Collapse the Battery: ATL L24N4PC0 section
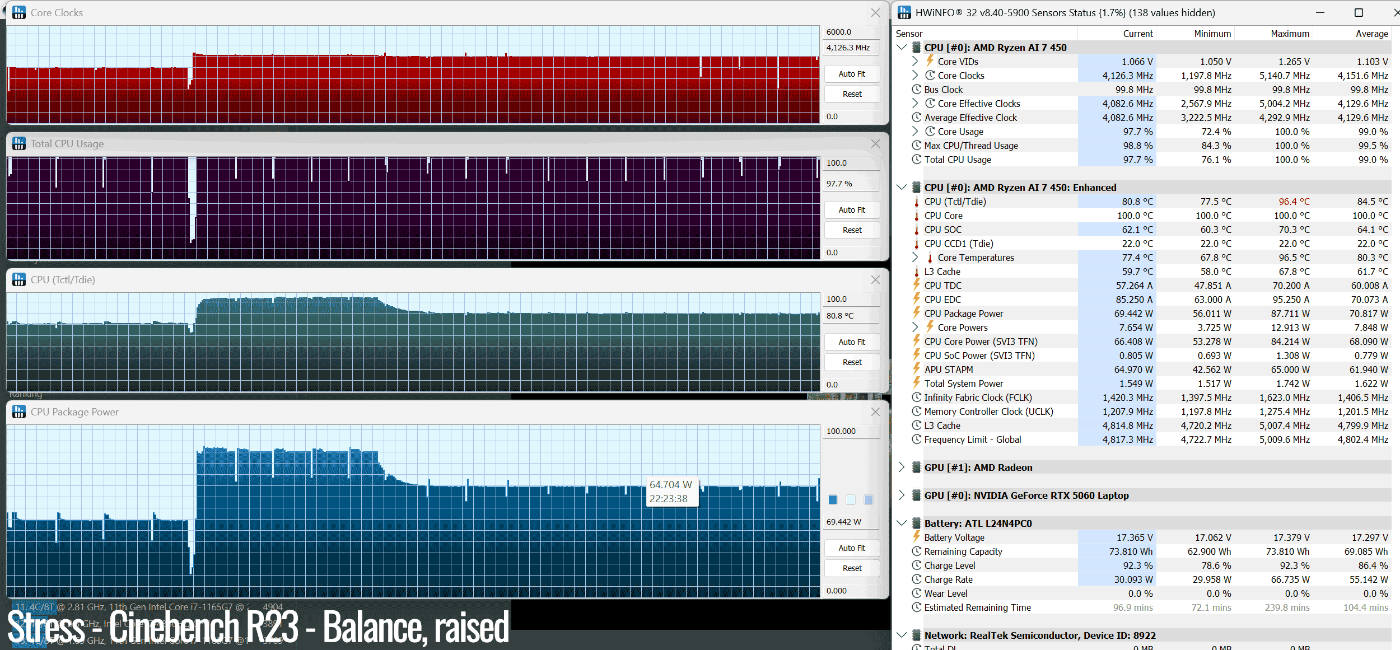 tap(902, 523)
